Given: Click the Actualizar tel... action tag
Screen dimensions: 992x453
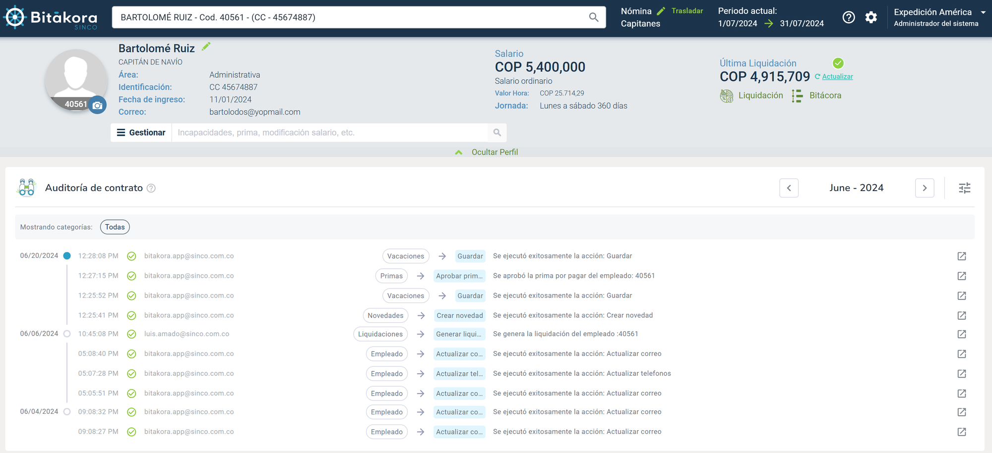Looking at the screenshot, I should coord(459,374).
